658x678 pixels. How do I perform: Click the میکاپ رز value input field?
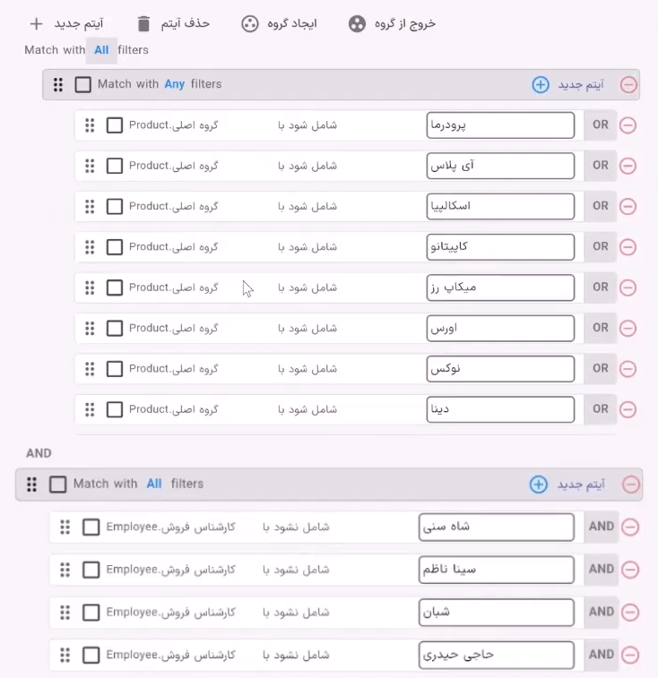click(x=500, y=288)
